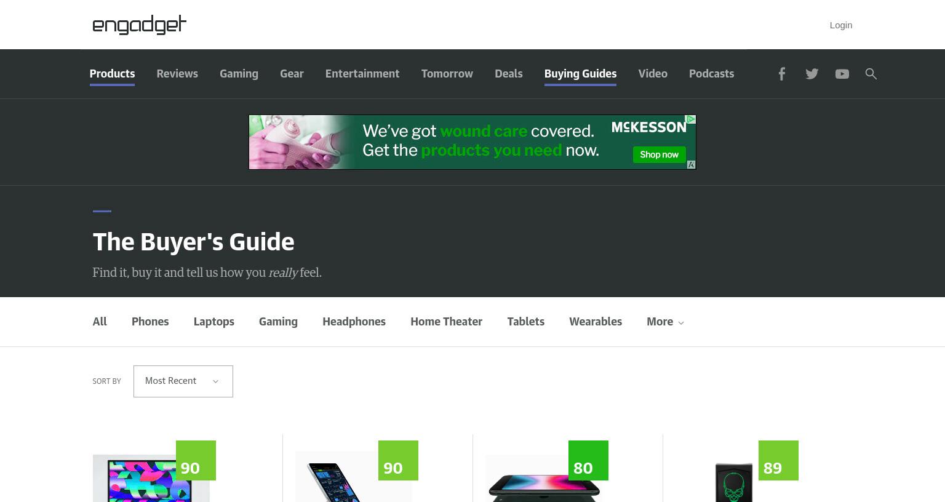This screenshot has width=945, height=502.
Task: Open the skull-logo product scored 89
Action: coord(734,482)
